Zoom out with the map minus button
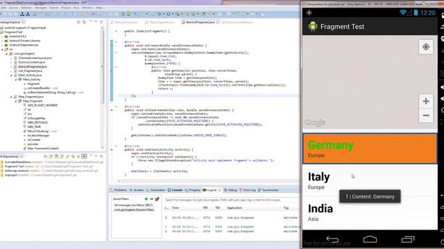The height and width of the screenshot is (249, 444). pos(426,116)
